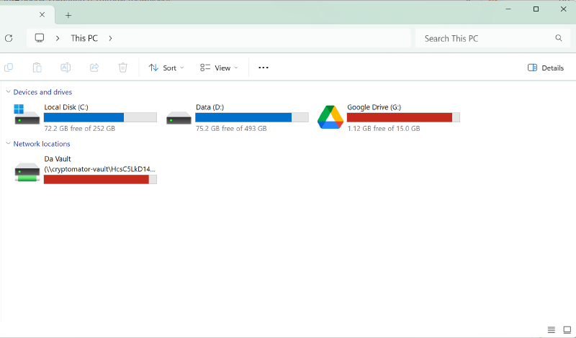Screen dimensions: 576x338
Task: Click the Share icon in the toolbar
Action: click(x=94, y=68)
